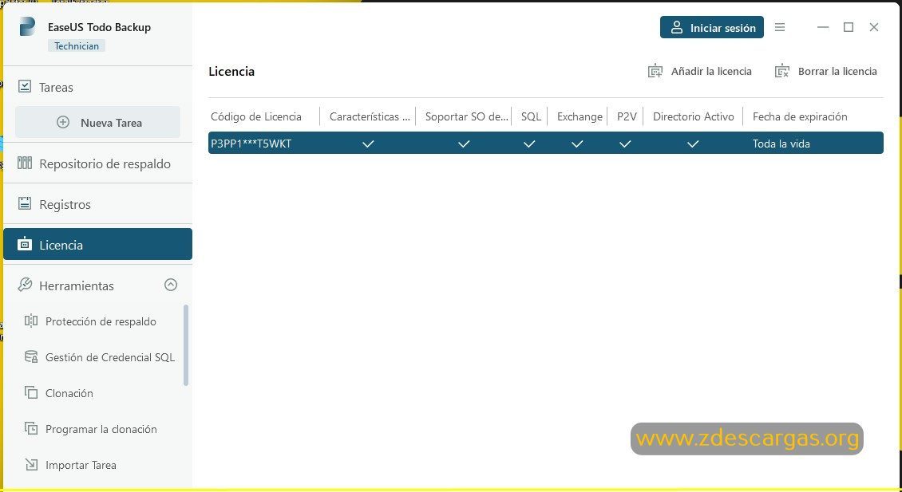Click the Directorio Activo column header
The height and width of the screenshot is (492, 902).
point(693,116)
